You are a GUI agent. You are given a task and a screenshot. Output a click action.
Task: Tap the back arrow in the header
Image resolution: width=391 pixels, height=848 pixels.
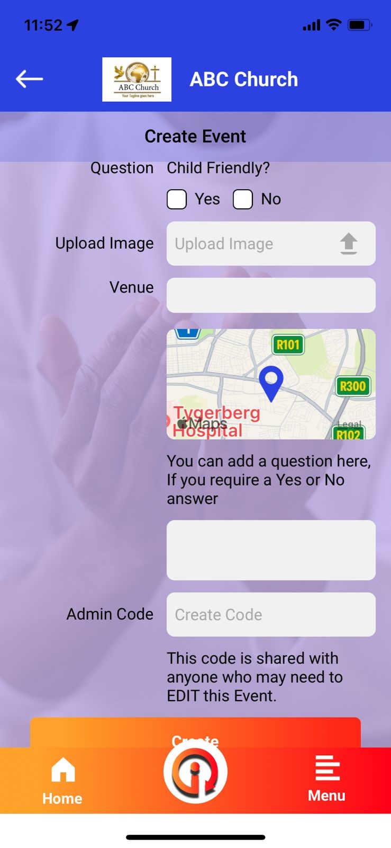coord(29,79)
